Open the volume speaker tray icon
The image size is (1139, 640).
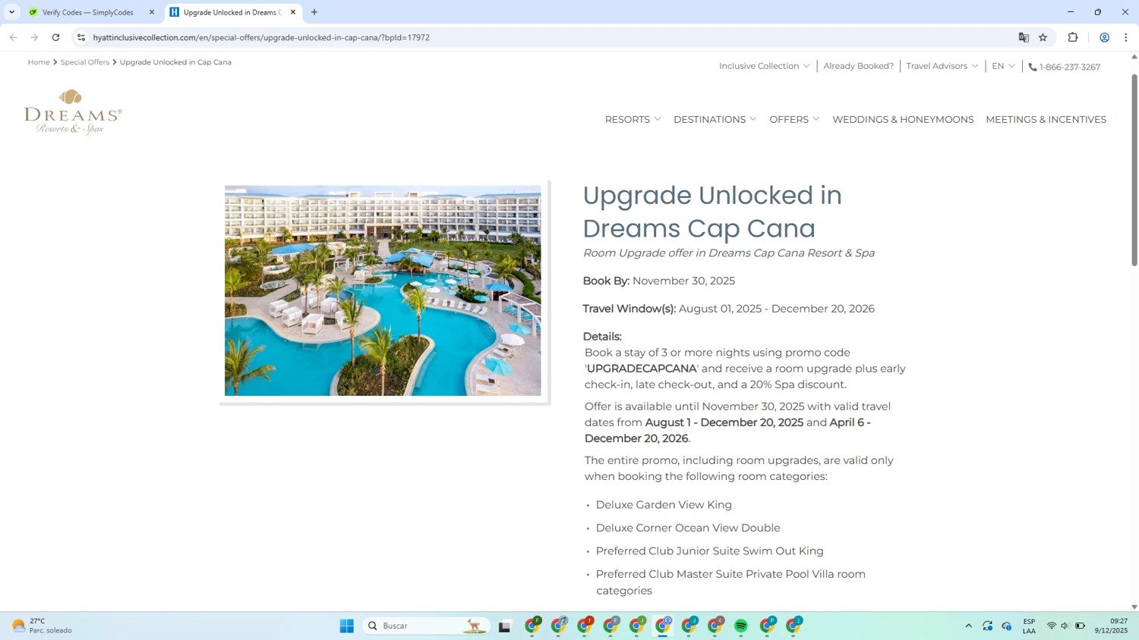[x=1065, y=626]
